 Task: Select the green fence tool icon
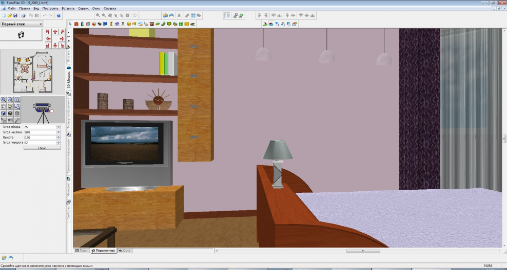[181, 24]
